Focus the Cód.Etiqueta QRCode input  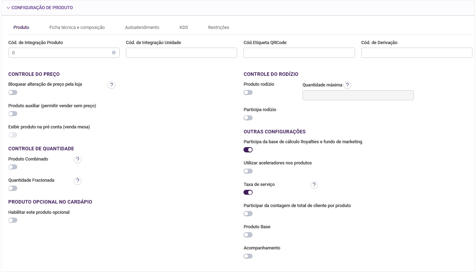[x=299, y=53]
